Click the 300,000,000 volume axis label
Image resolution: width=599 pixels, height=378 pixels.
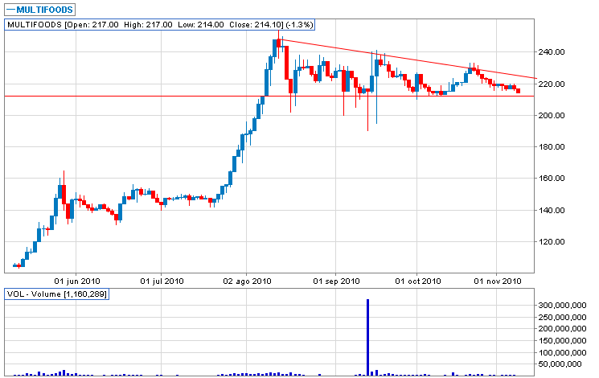[x=562, y=305]
